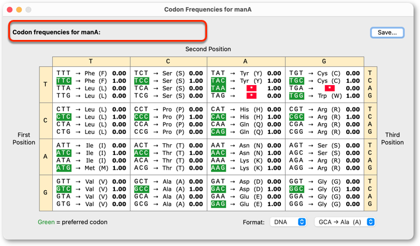Click the GAA codon text
420x246 pixels.
[218, 197]
